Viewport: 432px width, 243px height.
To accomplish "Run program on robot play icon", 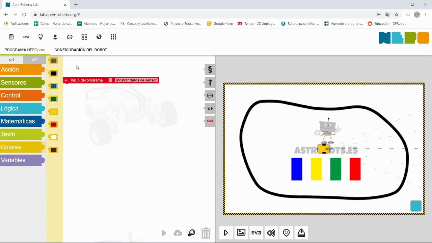I will 164,233.
